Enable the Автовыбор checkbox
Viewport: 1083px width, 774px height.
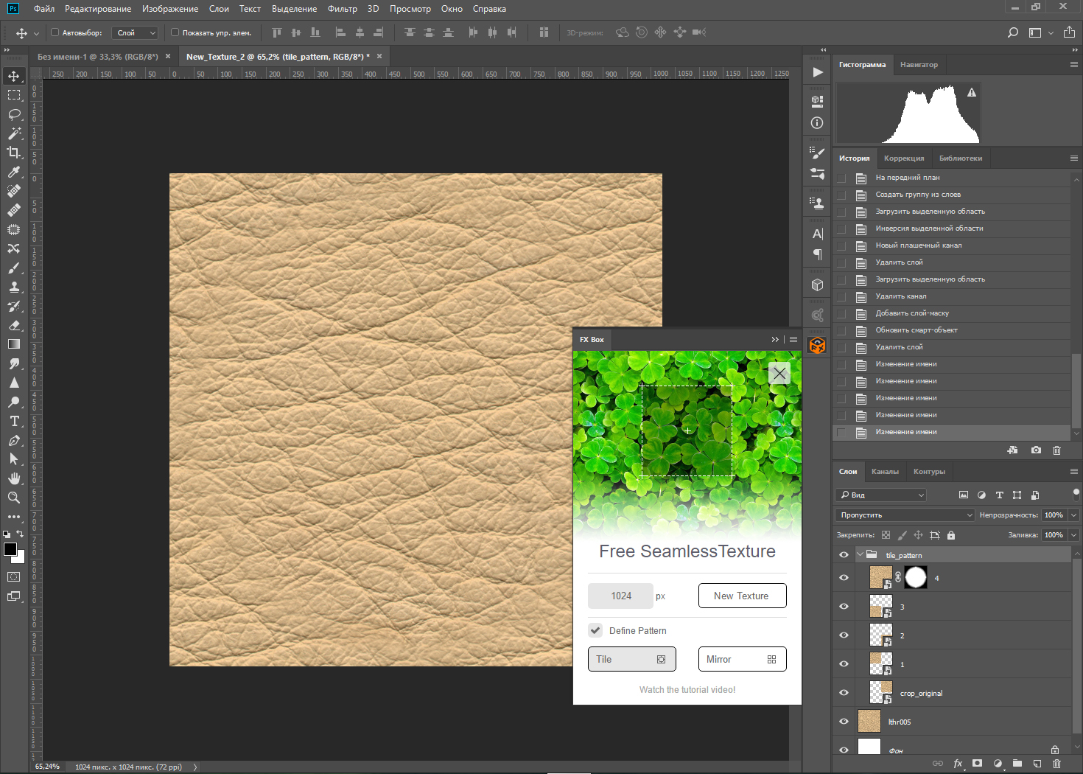pyautogui.click(x=55, y=32)
